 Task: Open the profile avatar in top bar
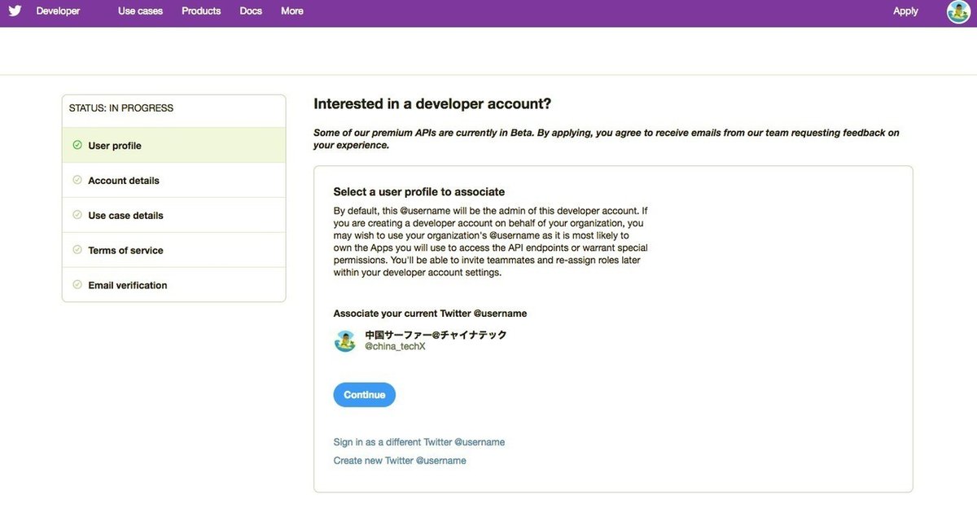958,11
